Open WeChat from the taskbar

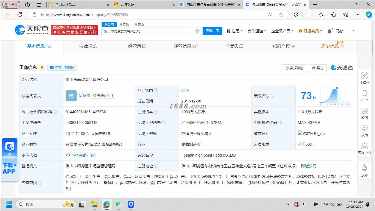tap(119, 204)
